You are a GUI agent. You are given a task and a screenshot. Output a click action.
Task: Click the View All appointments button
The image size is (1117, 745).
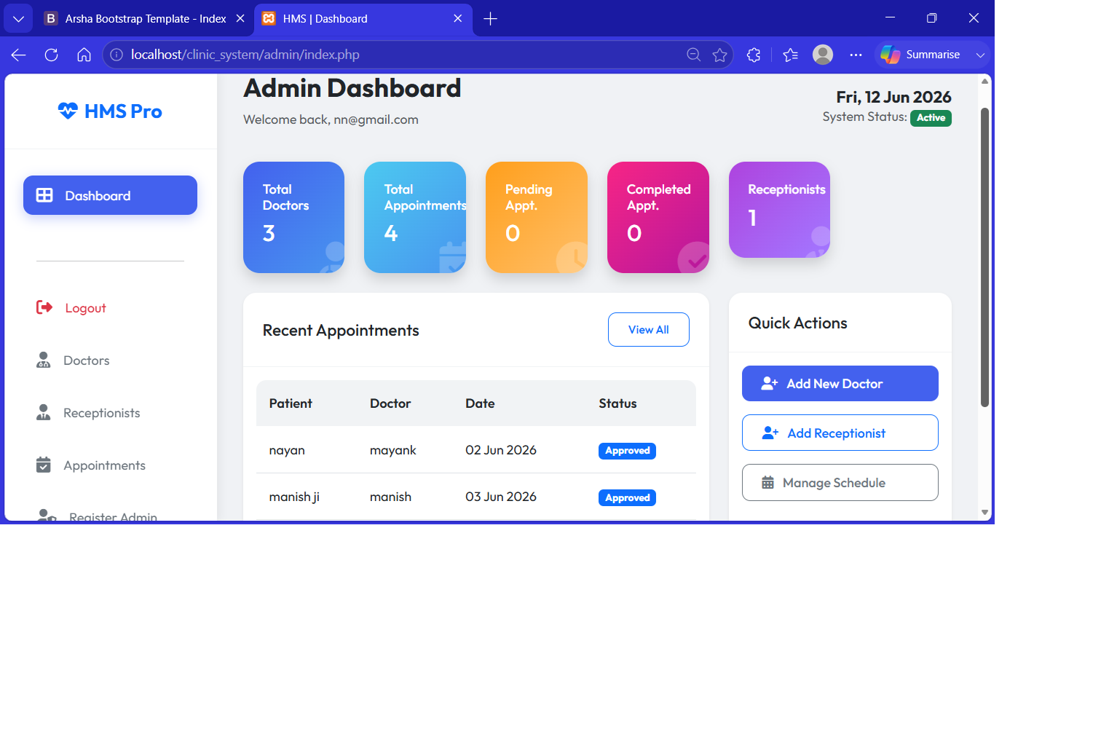coord(649,329)
